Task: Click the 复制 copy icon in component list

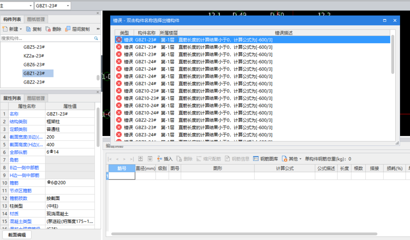Action: point(28,29)
